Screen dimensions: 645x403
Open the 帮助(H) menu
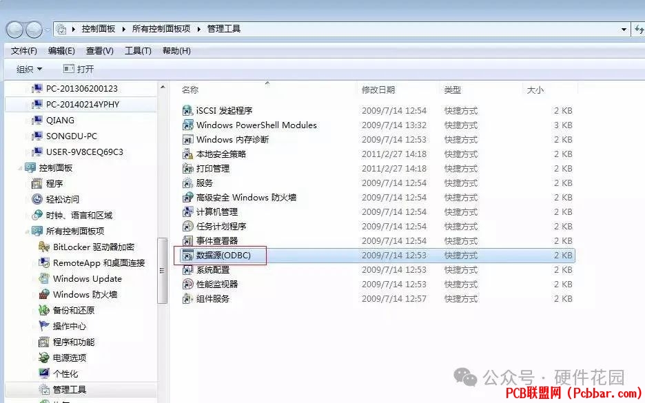click(176, 50)
